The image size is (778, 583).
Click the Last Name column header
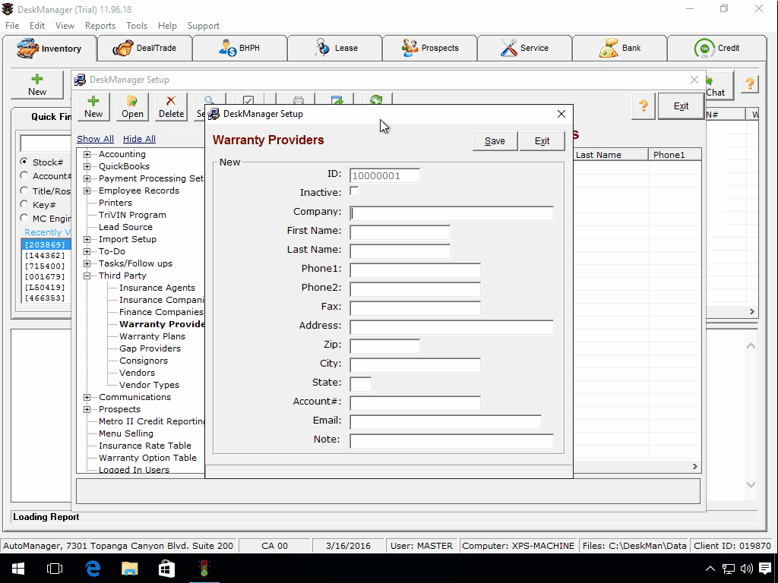click(x=611, y=155)
